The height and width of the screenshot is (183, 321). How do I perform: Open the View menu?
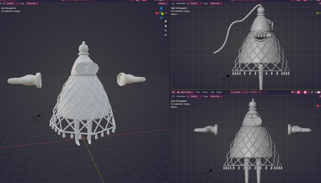198,92
